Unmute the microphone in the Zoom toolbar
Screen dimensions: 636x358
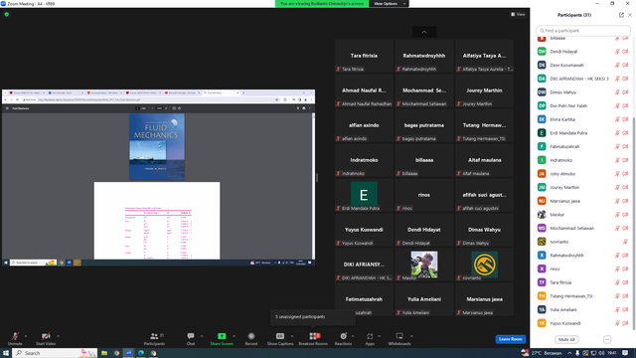15,338
